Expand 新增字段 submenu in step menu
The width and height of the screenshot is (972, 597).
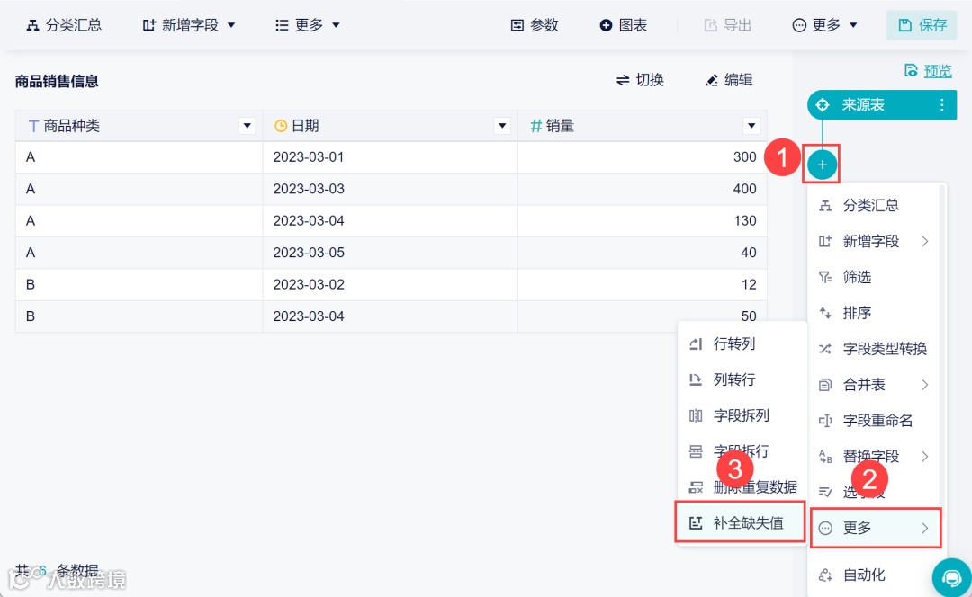(874, 242)
